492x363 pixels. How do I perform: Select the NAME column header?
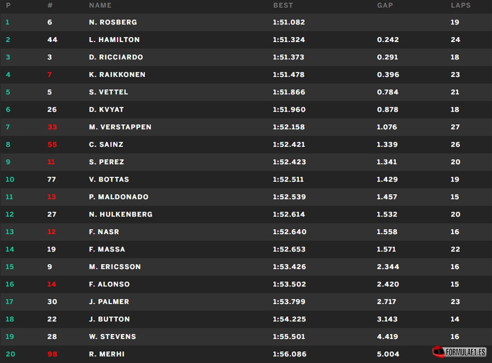(x=100, y=6)
